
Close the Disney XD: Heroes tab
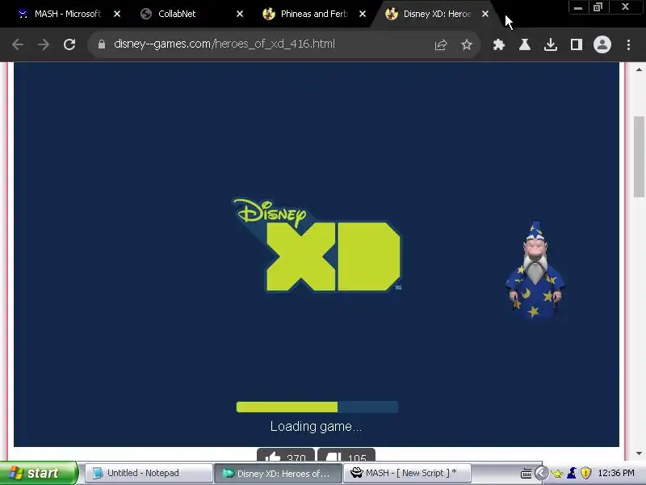pyautogui.click(x=485, y=14)
